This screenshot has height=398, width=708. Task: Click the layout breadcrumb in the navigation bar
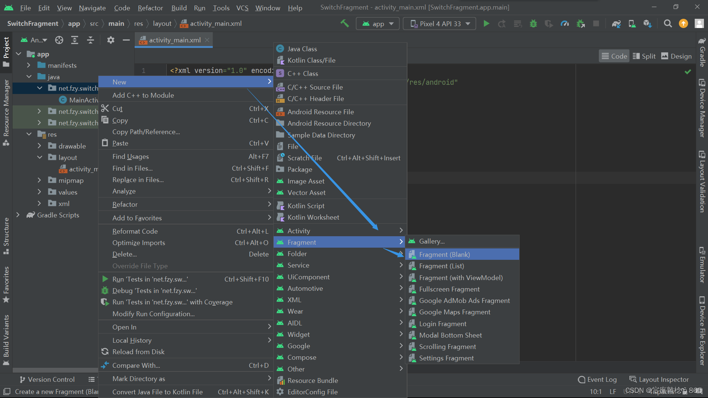[x=162, y=23]
